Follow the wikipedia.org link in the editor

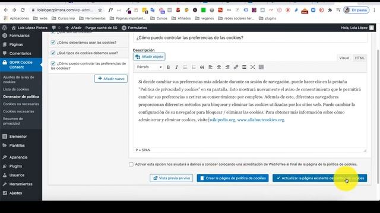222,120
